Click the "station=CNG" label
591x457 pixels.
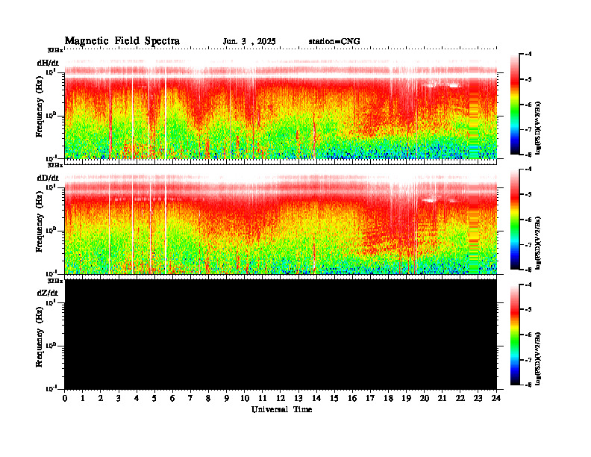[x=334, y=42]
